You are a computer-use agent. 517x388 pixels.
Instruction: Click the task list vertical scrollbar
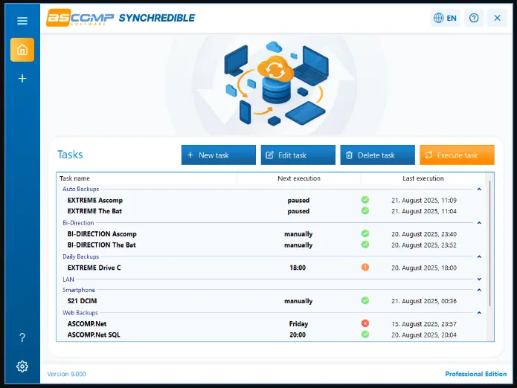pyautogui.click(x=489, y=243)
